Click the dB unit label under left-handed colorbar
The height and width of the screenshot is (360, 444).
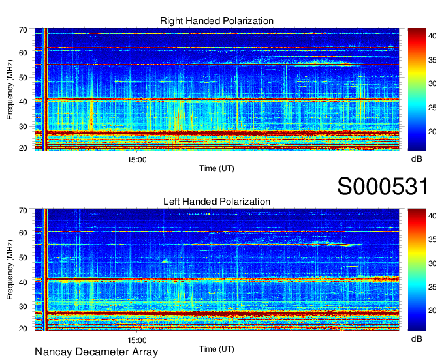click(417, 338)
